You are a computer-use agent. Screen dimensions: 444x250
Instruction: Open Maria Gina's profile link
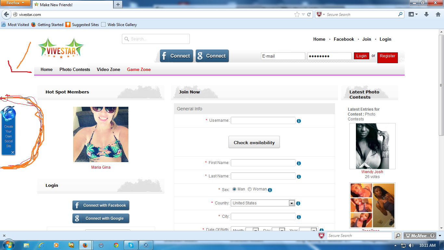101,167
